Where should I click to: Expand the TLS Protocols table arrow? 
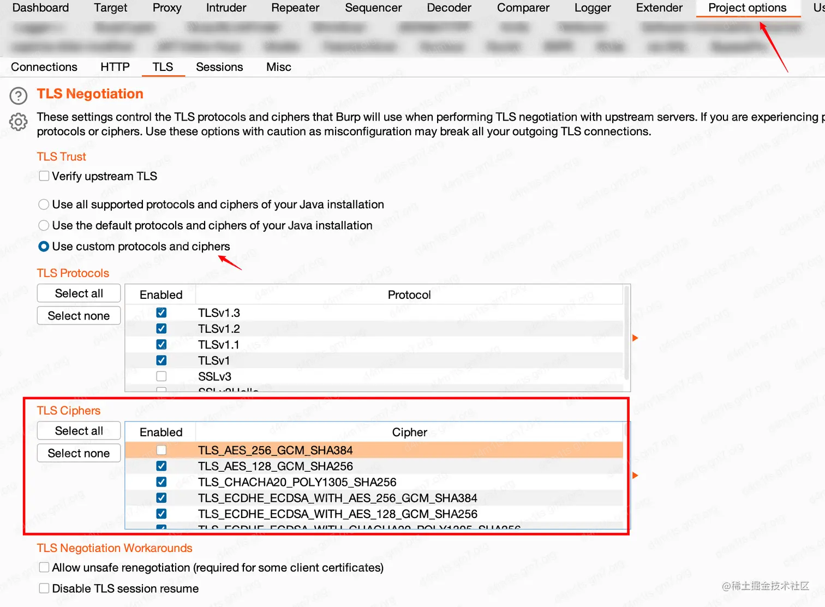click(635, 338)
